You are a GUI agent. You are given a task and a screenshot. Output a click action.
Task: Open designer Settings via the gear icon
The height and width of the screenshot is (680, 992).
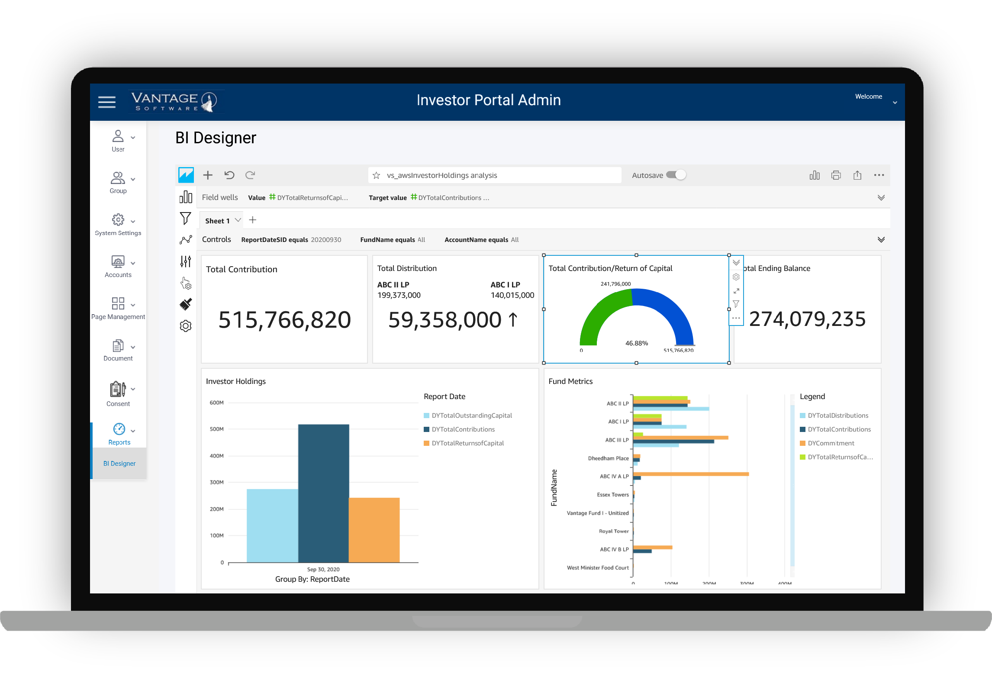[x=186, y=325]
